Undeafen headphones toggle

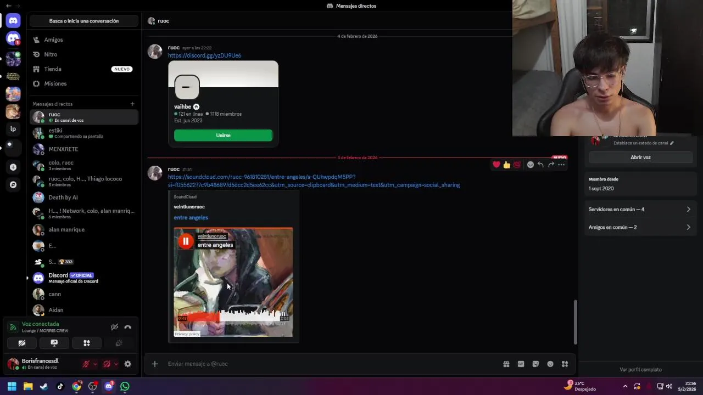pyautogui.click(x=107, y=364)
